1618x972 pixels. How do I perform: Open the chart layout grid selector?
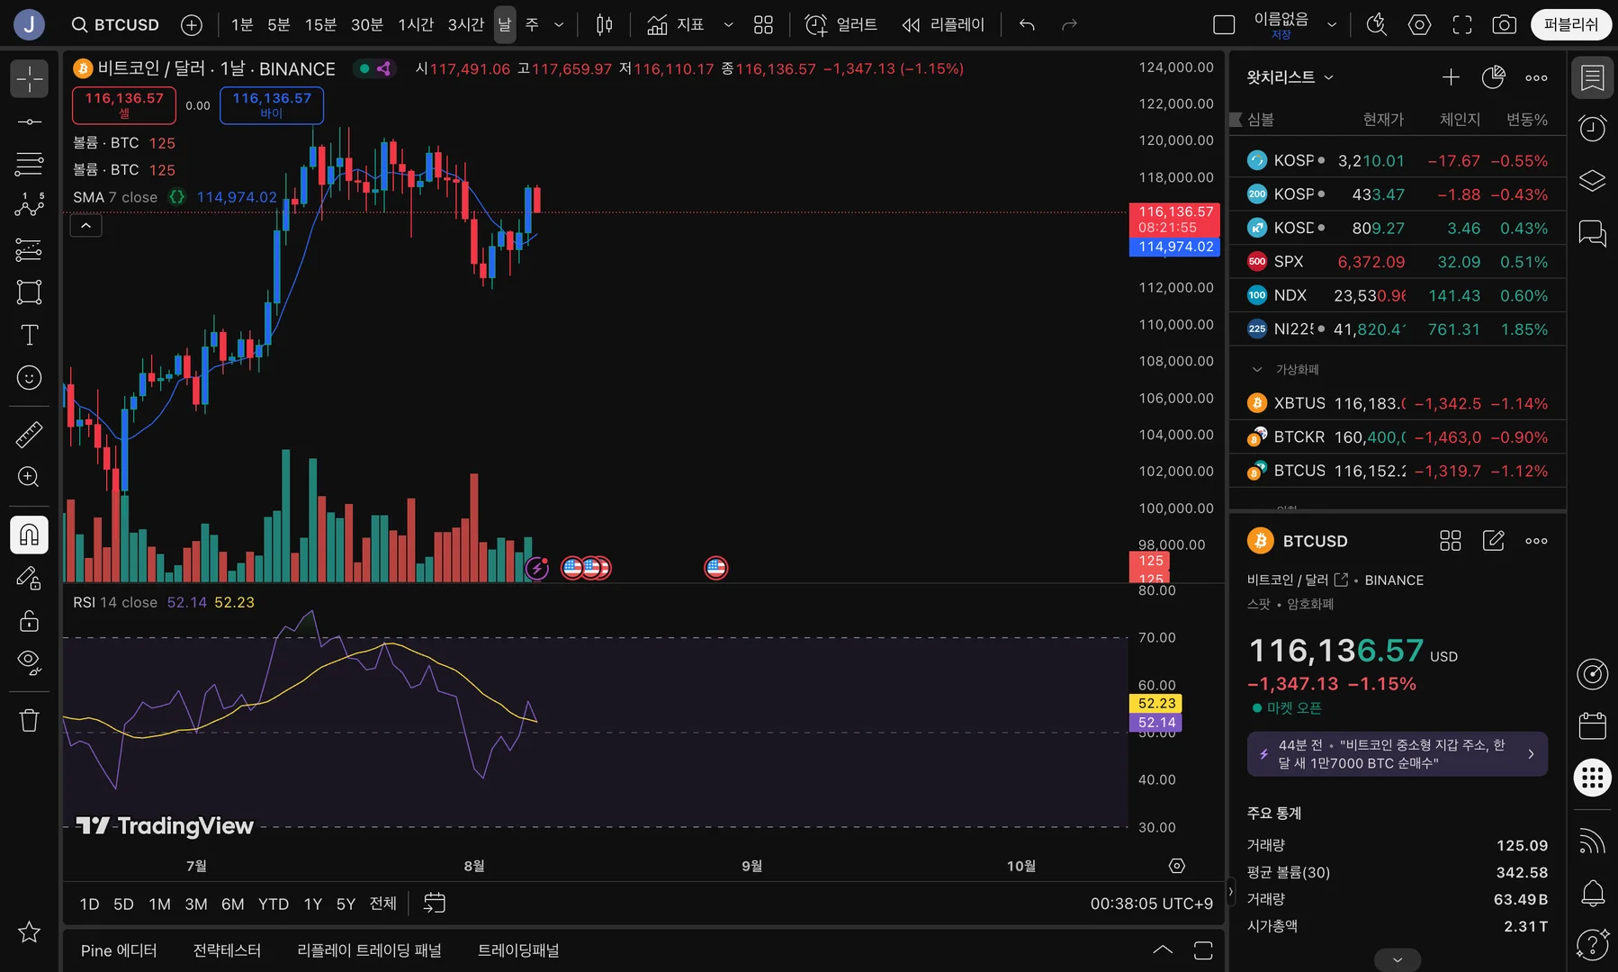click(x=763, y=24)
